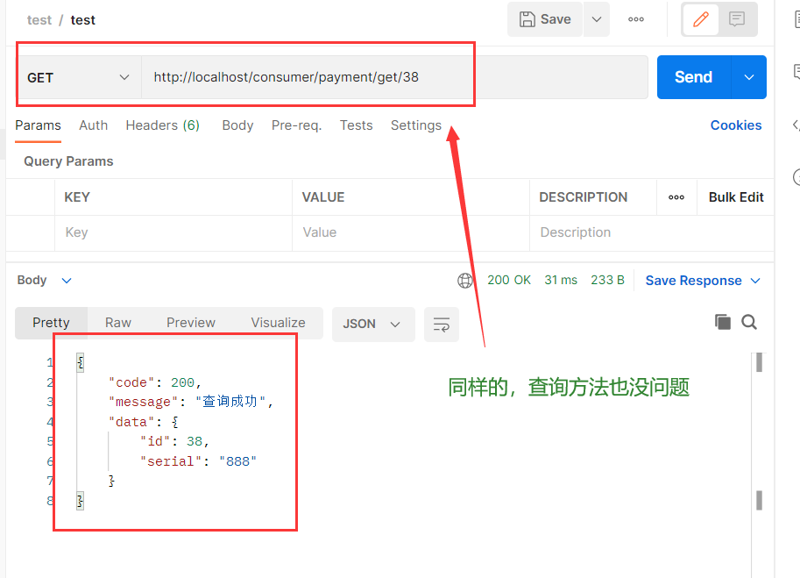Open the three-dot more actions menu near Save
800x578 pixels.
click(636, 19)
